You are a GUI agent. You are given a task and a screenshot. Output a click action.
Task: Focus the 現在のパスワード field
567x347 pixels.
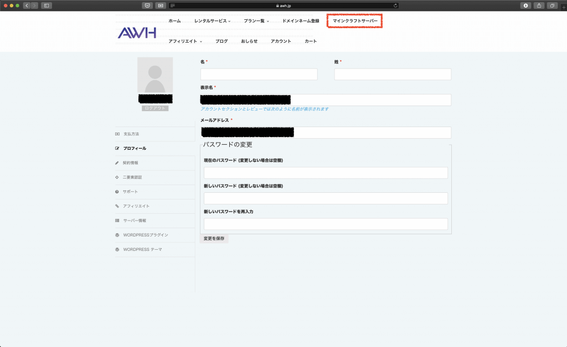coord(326,173)
